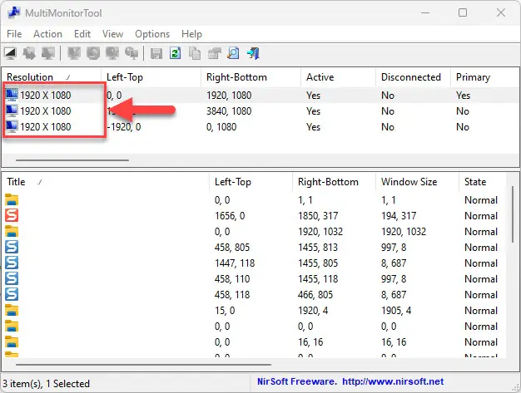Click the floppy disk save toolbar icon
The width and height of the screenshot is (521, 393).
pos(156,54)
